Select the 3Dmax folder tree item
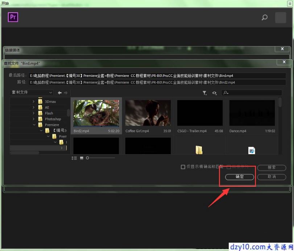Image resolution: width=294 pixels, height=251 pixels. 50,102
